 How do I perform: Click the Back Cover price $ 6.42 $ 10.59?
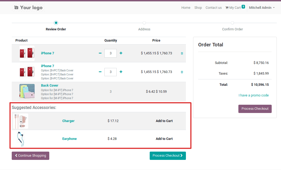point(156,91)
